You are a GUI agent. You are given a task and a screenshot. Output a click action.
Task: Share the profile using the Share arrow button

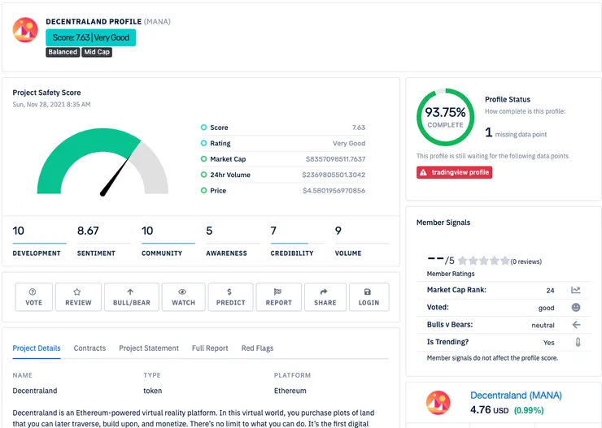(325, 297)
